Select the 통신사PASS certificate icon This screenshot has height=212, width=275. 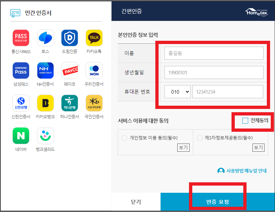(21, 38)
